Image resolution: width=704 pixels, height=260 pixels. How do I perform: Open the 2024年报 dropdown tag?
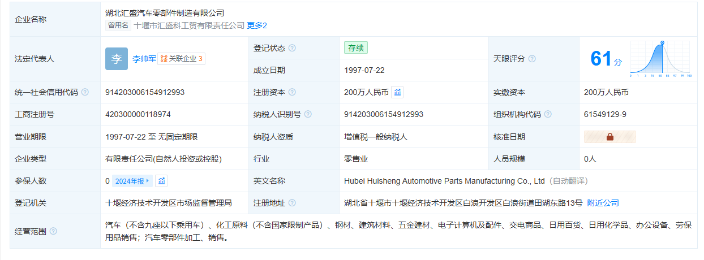(132, 181)
